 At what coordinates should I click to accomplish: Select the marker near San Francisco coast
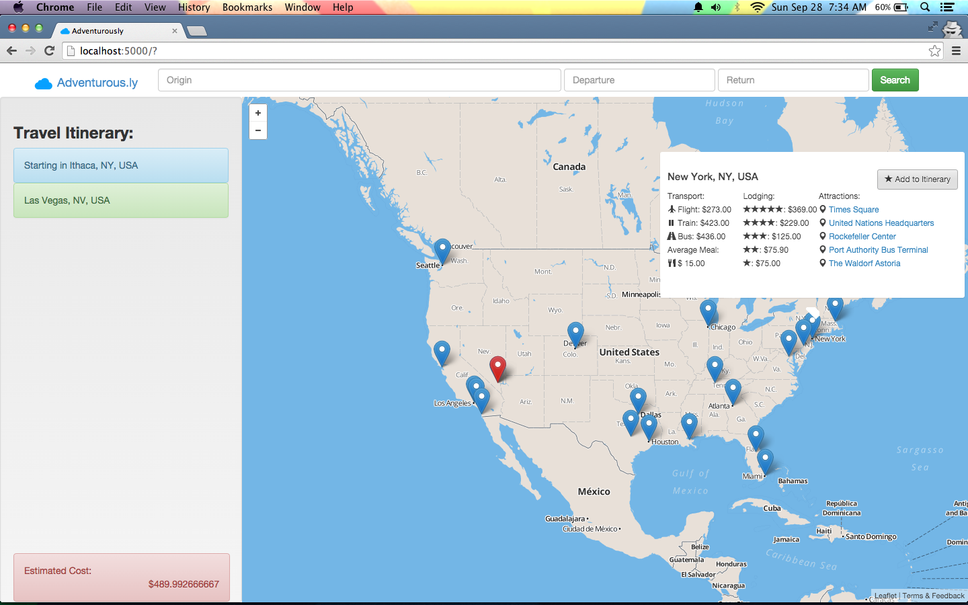pyautogui.click(x=442, y=354)
